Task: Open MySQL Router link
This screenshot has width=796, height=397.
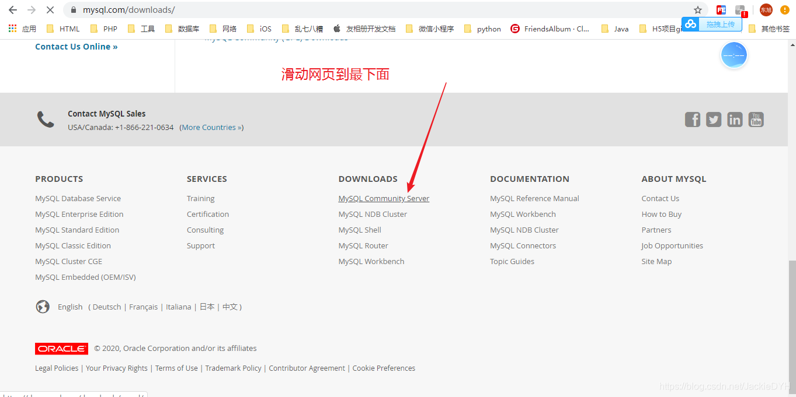Action: [363, 245]
